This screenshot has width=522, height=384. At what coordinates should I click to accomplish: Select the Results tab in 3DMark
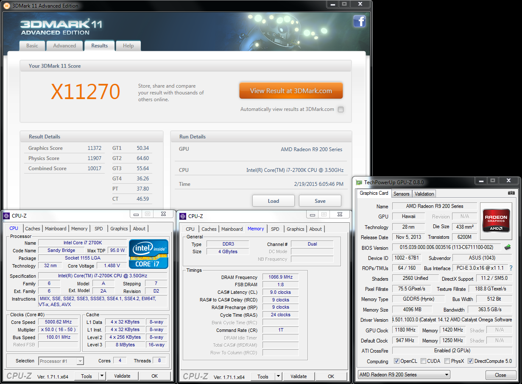coord(100,46)
